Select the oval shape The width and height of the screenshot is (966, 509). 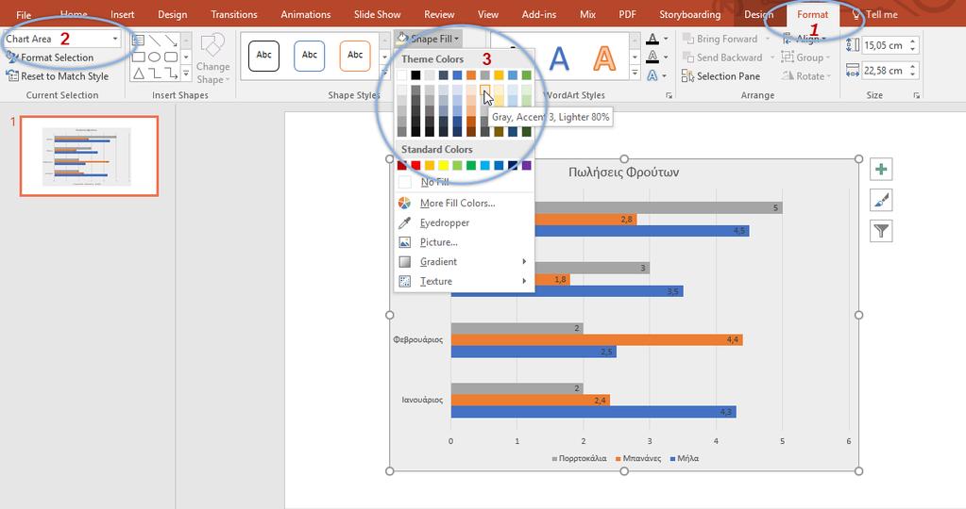pyautogui.click(x=155, y=57)
